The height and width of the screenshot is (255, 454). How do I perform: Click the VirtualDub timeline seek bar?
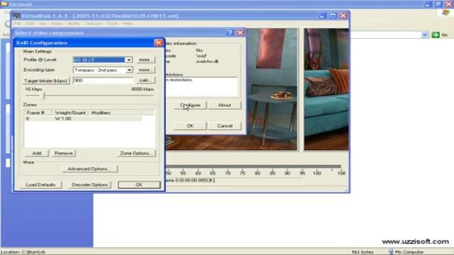253,166
